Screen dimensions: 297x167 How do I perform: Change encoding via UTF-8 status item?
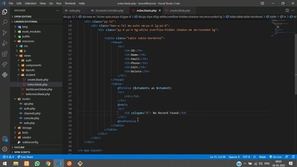point(246,157)
